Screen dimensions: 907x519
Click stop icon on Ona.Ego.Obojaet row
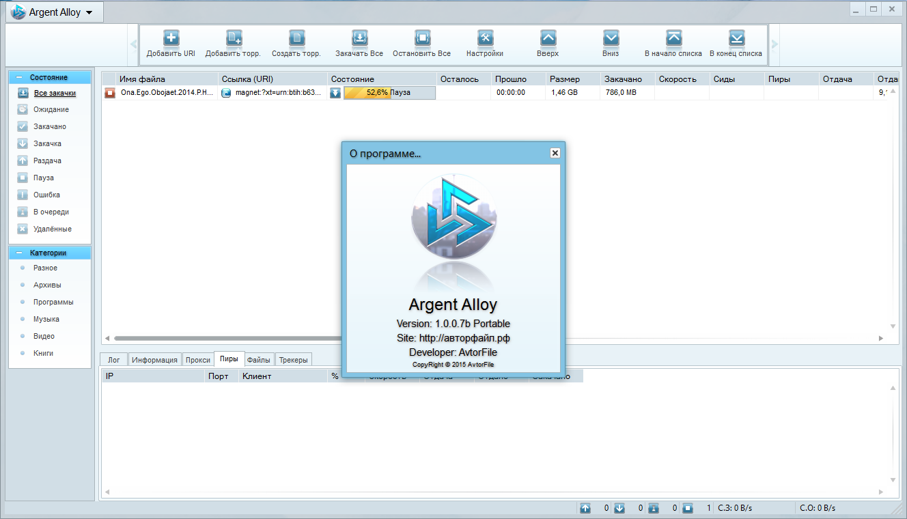pyautogui.click(x=109, y=93)
